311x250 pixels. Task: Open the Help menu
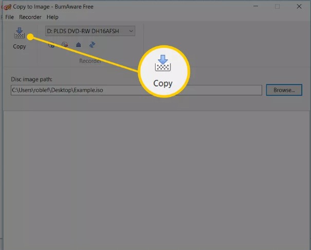[52, 17]
